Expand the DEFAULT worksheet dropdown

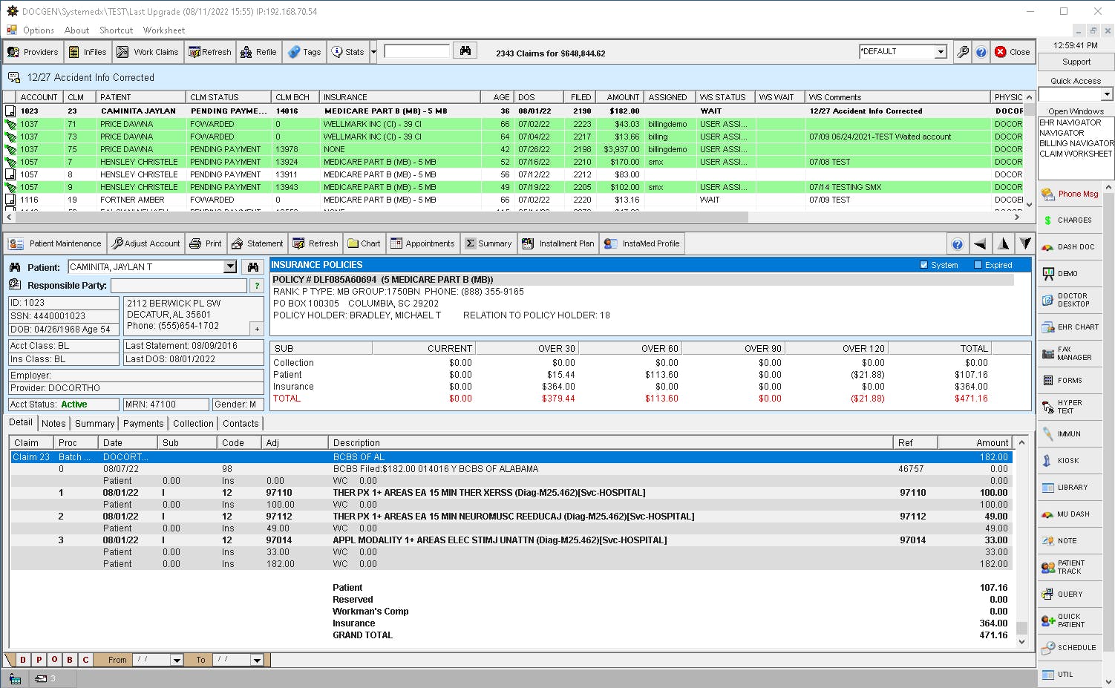(x=941, y=52)
